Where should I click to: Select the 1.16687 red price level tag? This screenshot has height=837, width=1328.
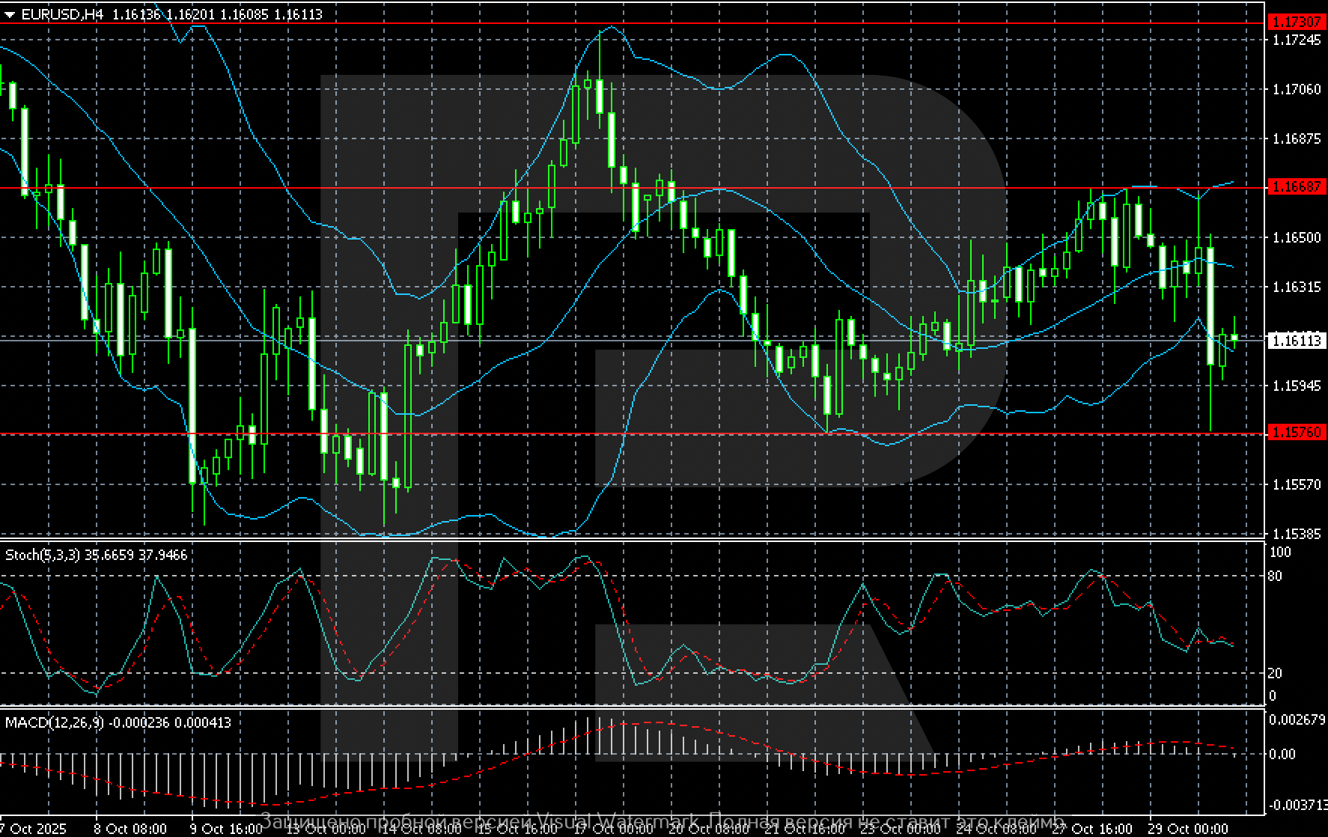pyautogui.click(x=1296, y=186)
